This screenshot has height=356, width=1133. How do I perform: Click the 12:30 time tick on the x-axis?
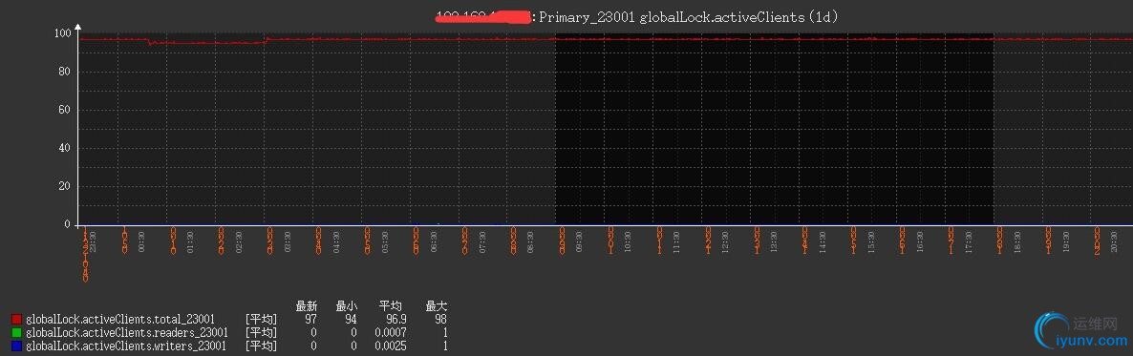725,241
